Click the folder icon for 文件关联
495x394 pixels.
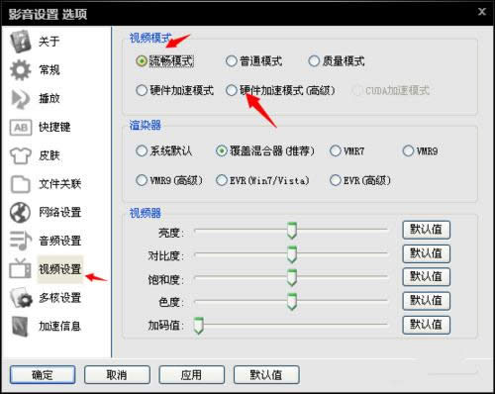pos(21,184)
